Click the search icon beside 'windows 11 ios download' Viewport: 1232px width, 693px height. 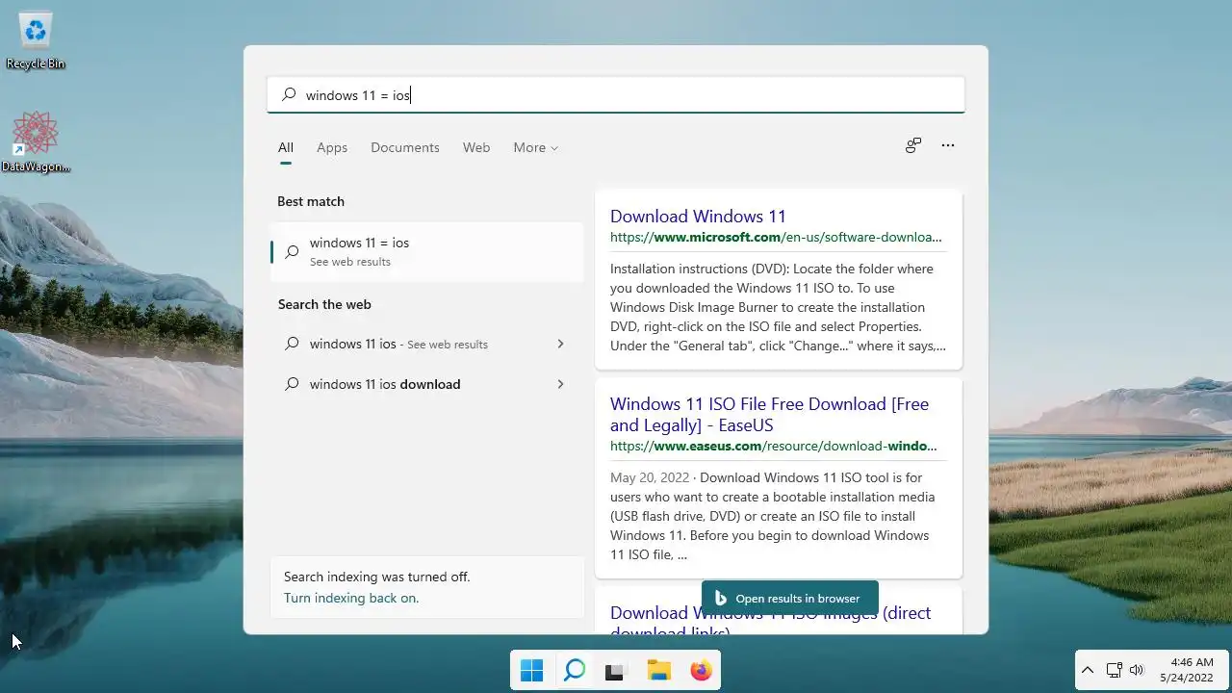[x=292, y=384]
